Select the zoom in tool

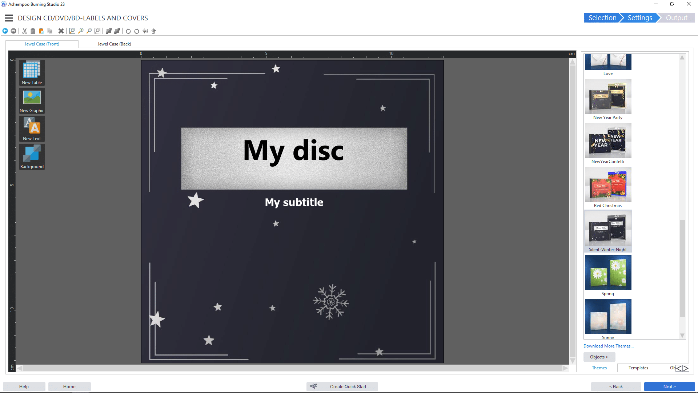coord(81,31)
